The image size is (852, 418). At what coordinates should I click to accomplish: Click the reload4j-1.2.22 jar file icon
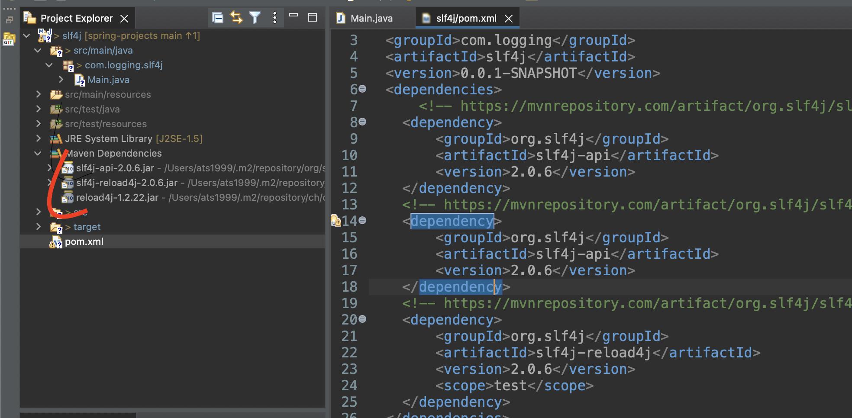pos(68,197)
